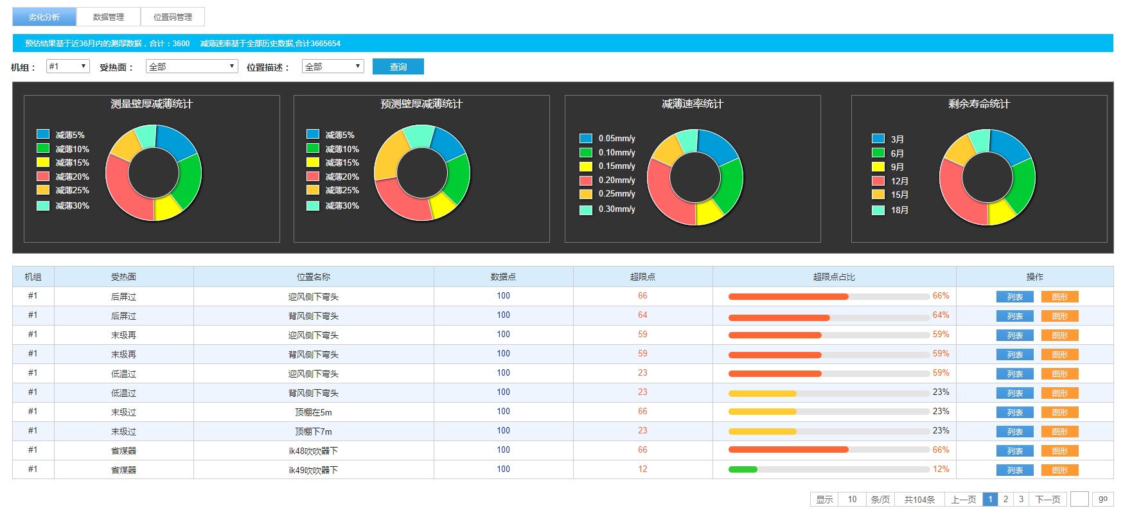Image resolution: width=1132 pixels, height=524 pixels.
Task: Toggle 0.30mm/y legend swatch
Action: point(586,210)
